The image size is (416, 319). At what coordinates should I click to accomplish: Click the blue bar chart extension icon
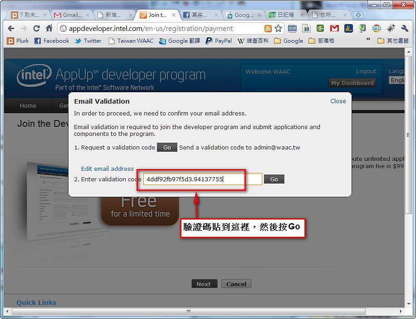pyautogui.click(x=348, y=28)
